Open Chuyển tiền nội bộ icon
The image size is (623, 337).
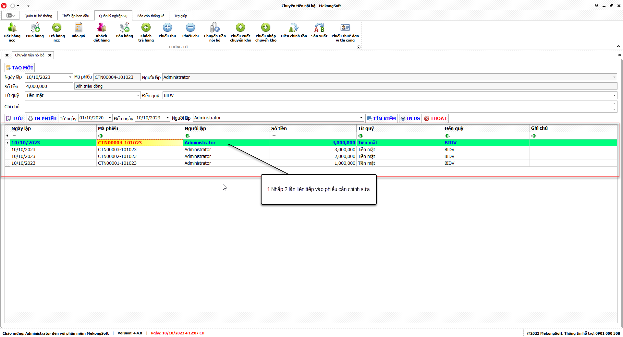click(x=215, y=32)
